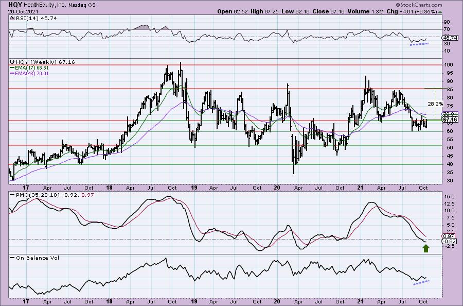Select the 20-Oct-2021 chart date
This screenshot has width=463, height=306.
pyautogui.click(x=22, y=11)
